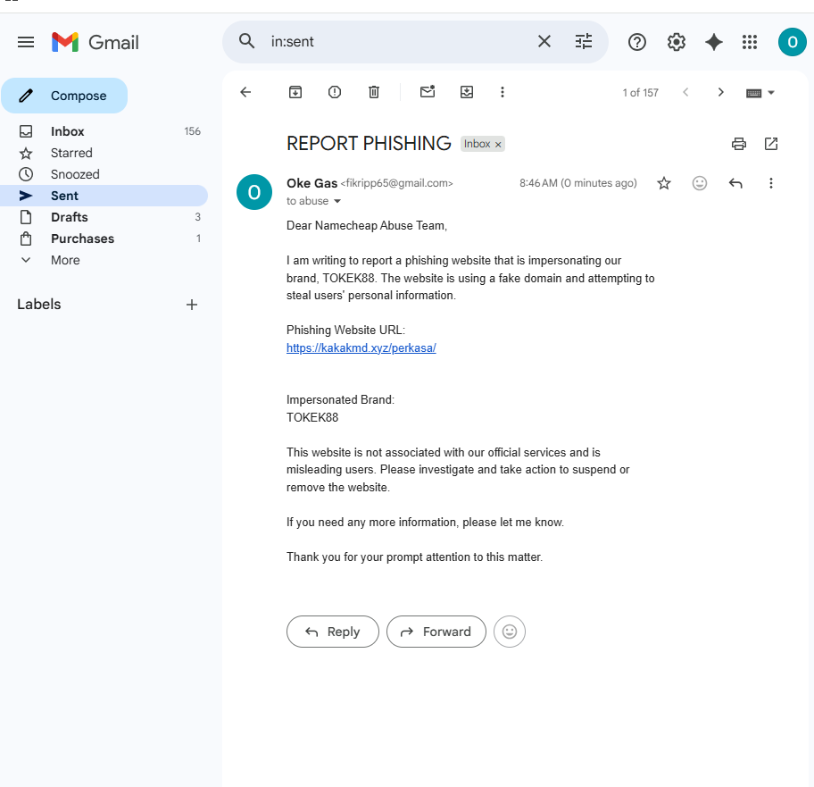This screenshot has height=787, width=814.
Task: Click the Inbox label chip text
Action: pyautogui.click(x=478, y=144)
